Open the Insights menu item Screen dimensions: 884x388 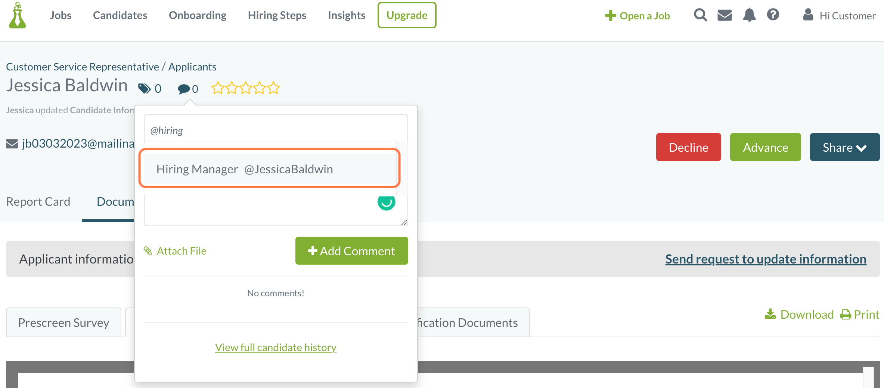[x=346, y=15]
